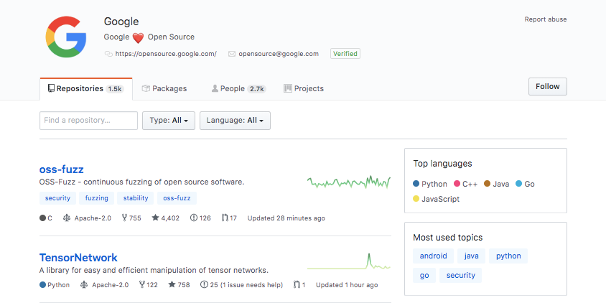Screen dimensions: 606x303
Task: Open the oss-fuzz repository link
Action: coord(62,169)
